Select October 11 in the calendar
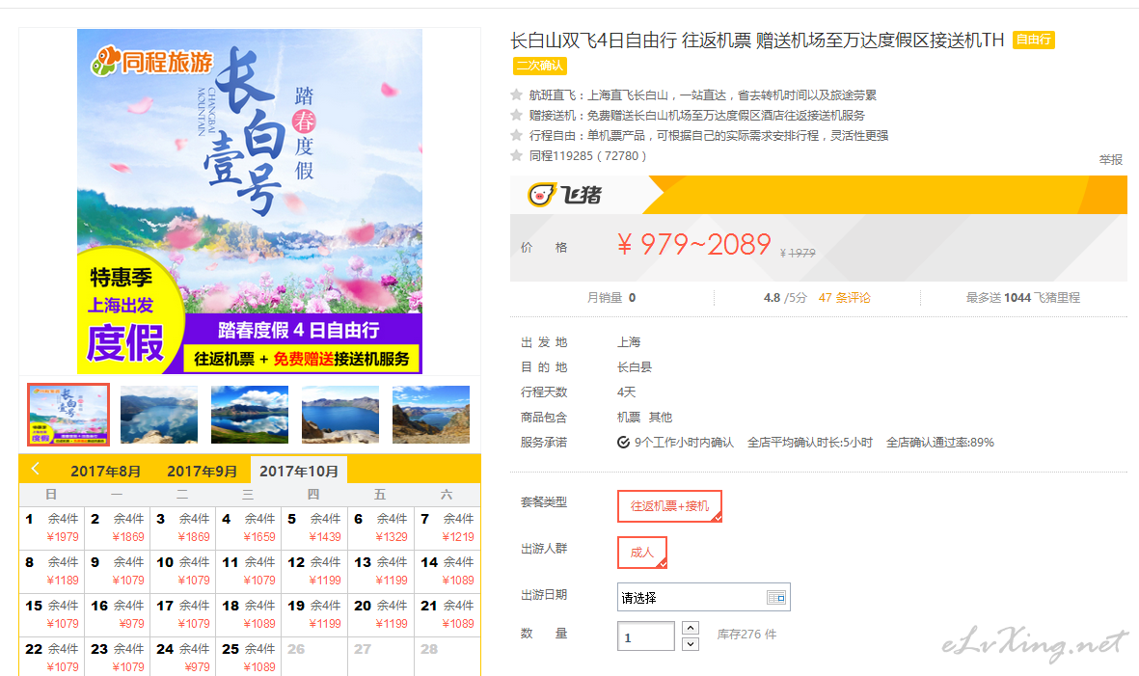This screenshot has width=1139, height=676. (x=249, y=572)
